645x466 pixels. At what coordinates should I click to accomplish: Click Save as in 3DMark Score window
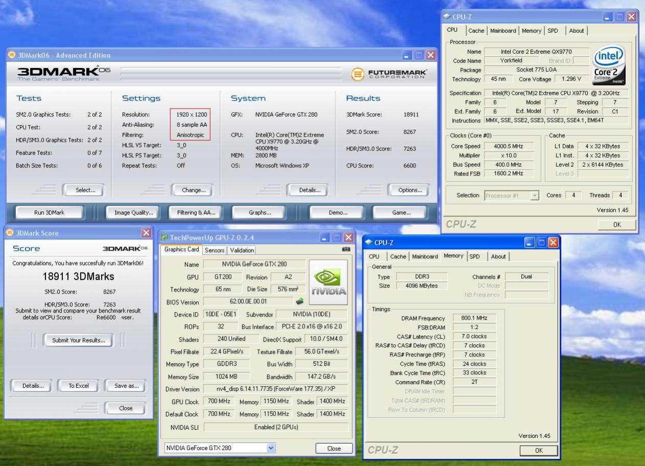[126, 386]
